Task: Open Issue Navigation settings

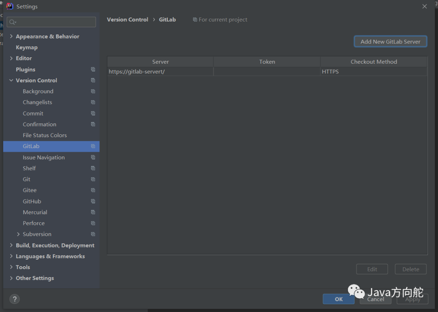Action: pyautogui.click(x=43, y=157)
